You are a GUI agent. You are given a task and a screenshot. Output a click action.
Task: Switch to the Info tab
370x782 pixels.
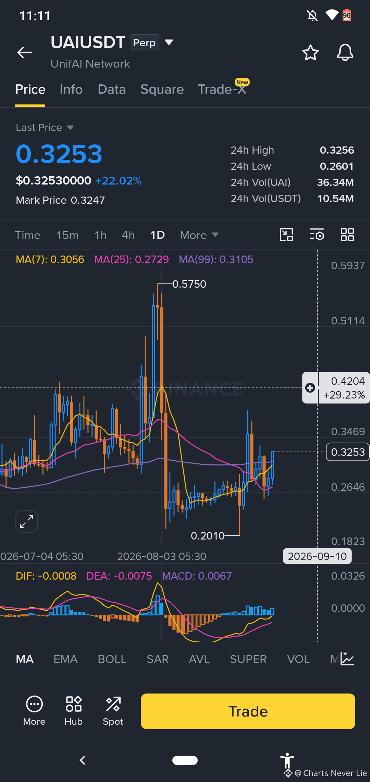71,90
